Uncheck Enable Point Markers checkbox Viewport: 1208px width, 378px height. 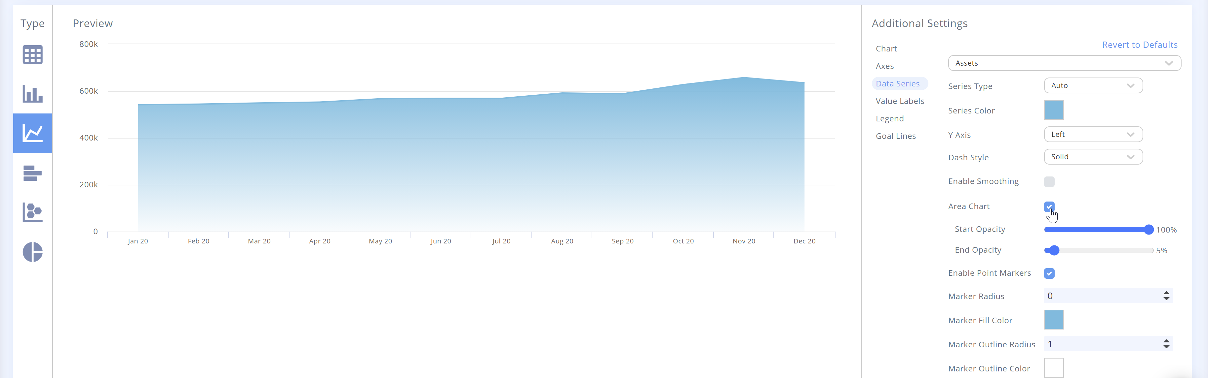(1049, 273)
